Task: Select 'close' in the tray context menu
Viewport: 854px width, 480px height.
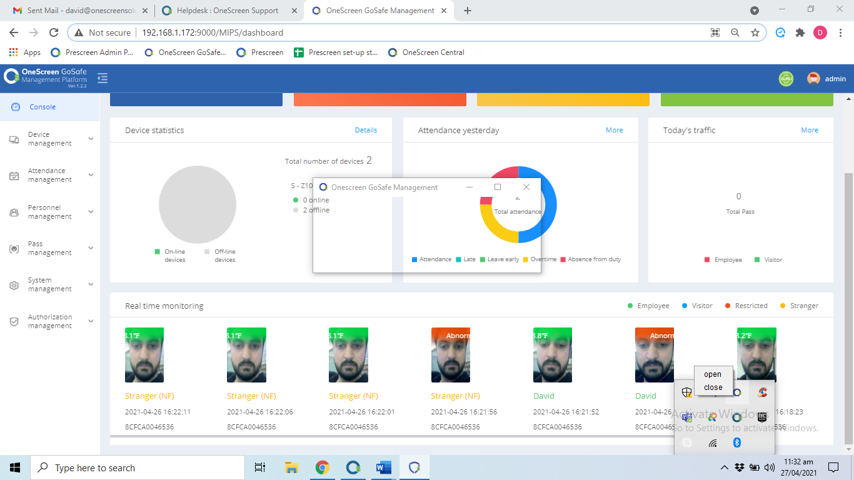Action: [713, 387]
